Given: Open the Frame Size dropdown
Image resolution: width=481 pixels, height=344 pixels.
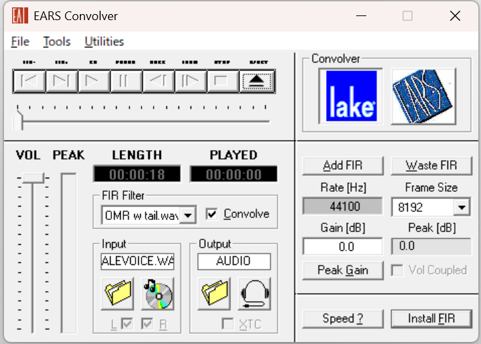Looking at the screenshot, I should click(462, 207).
